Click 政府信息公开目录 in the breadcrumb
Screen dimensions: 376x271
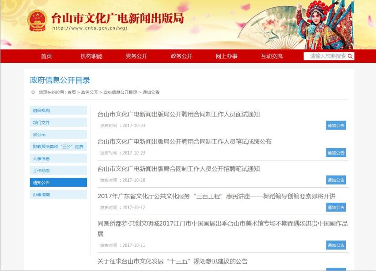(x=120, y=92)
